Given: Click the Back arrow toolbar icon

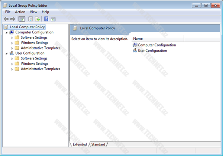Looking at the screenshot, I should pos(6,19).
